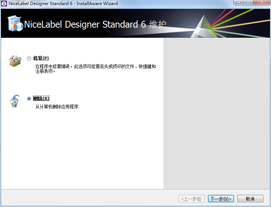The height and width of the screenshot is (207, 271).
Task: Click the 取消 cancel button
Action: pos(250,199)
